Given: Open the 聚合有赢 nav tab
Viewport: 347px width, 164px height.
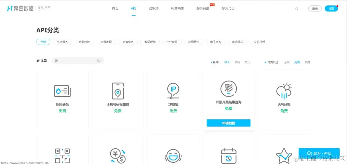Looking at the screenshot, I should coord(203,9).
